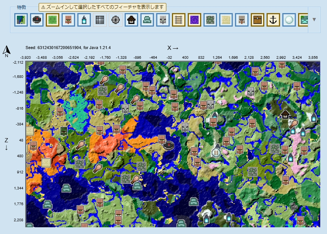
Task: Toggle the Spawn point feature icon
Action: click(37, 20)
